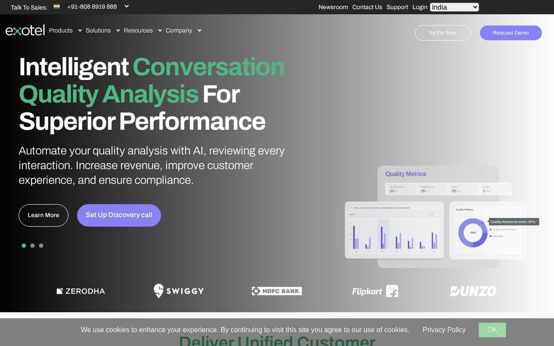Click the Flipkart logo
Screen dimensions: 554x346
coord(375,291)
